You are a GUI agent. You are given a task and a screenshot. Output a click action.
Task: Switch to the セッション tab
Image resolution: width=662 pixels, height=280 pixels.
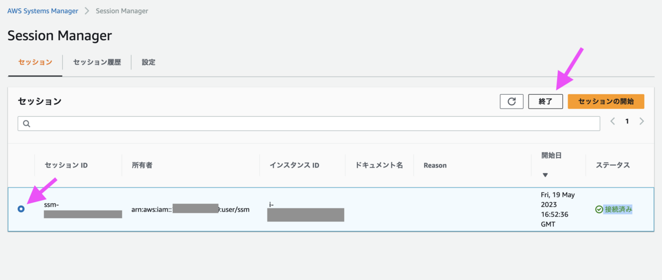(35, 62)
